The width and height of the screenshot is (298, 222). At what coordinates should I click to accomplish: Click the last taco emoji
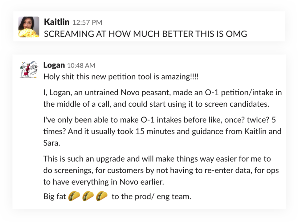point(102,196)
